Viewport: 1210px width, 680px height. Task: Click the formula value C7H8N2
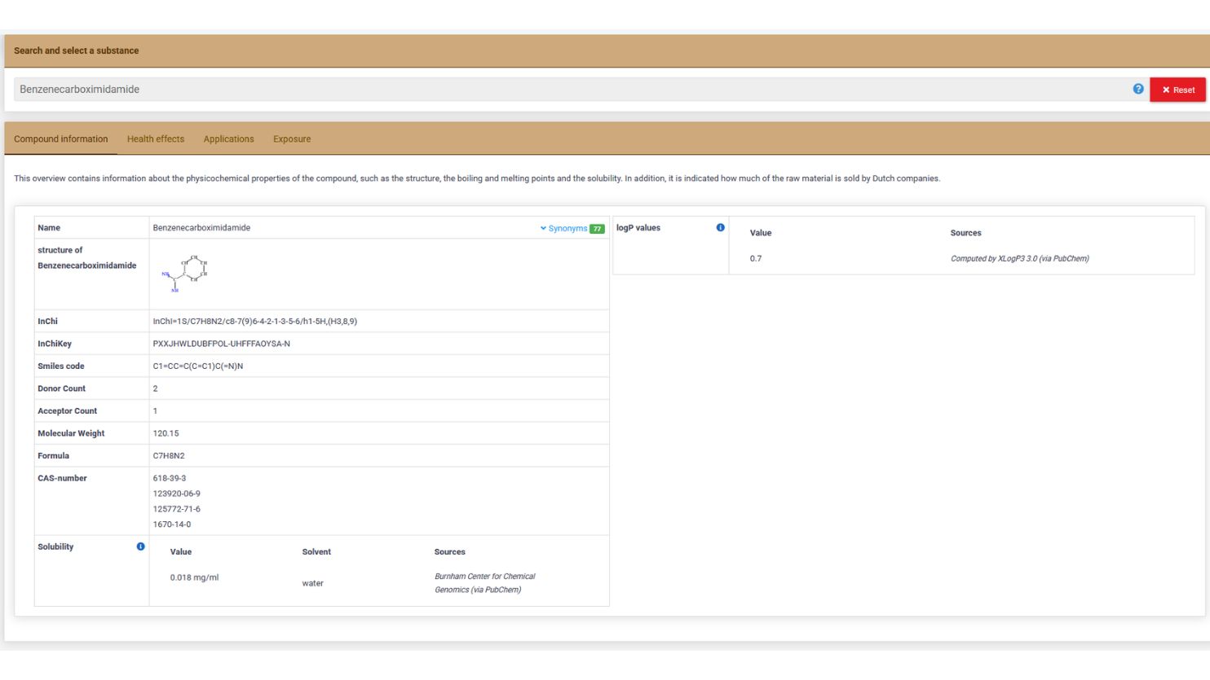[169, 456]
